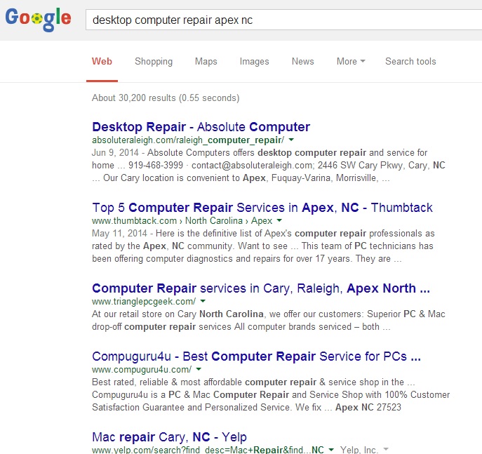Image resolution: width=482 pixels, height=454 pixels.
Task: Open the Maps tab
Action: coord(206,61)
